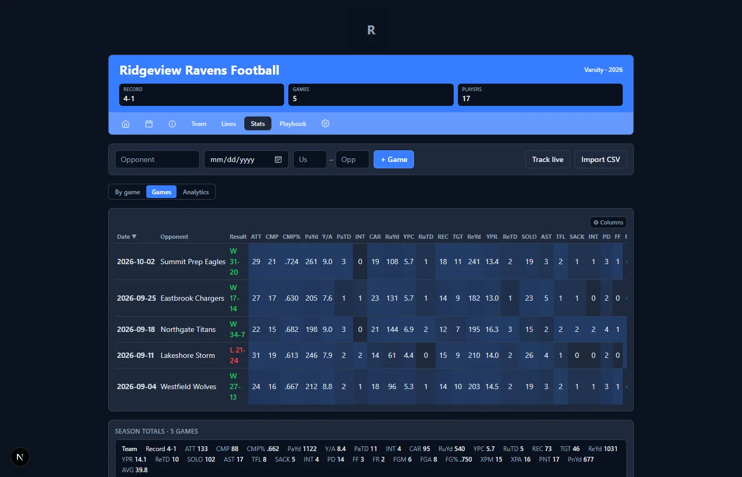Switch to By game view
Viewport: 742px width, 477px height.
[128, 192]
